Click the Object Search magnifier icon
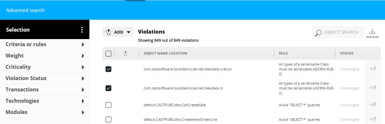The image size is (385, 124). [x=319, y=33]
